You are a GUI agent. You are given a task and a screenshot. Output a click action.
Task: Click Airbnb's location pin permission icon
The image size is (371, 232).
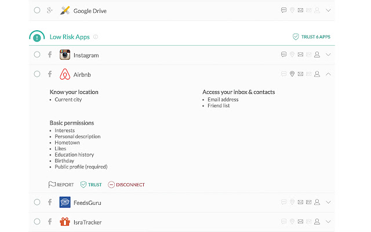pyautogui.click(x=292, y=74)
